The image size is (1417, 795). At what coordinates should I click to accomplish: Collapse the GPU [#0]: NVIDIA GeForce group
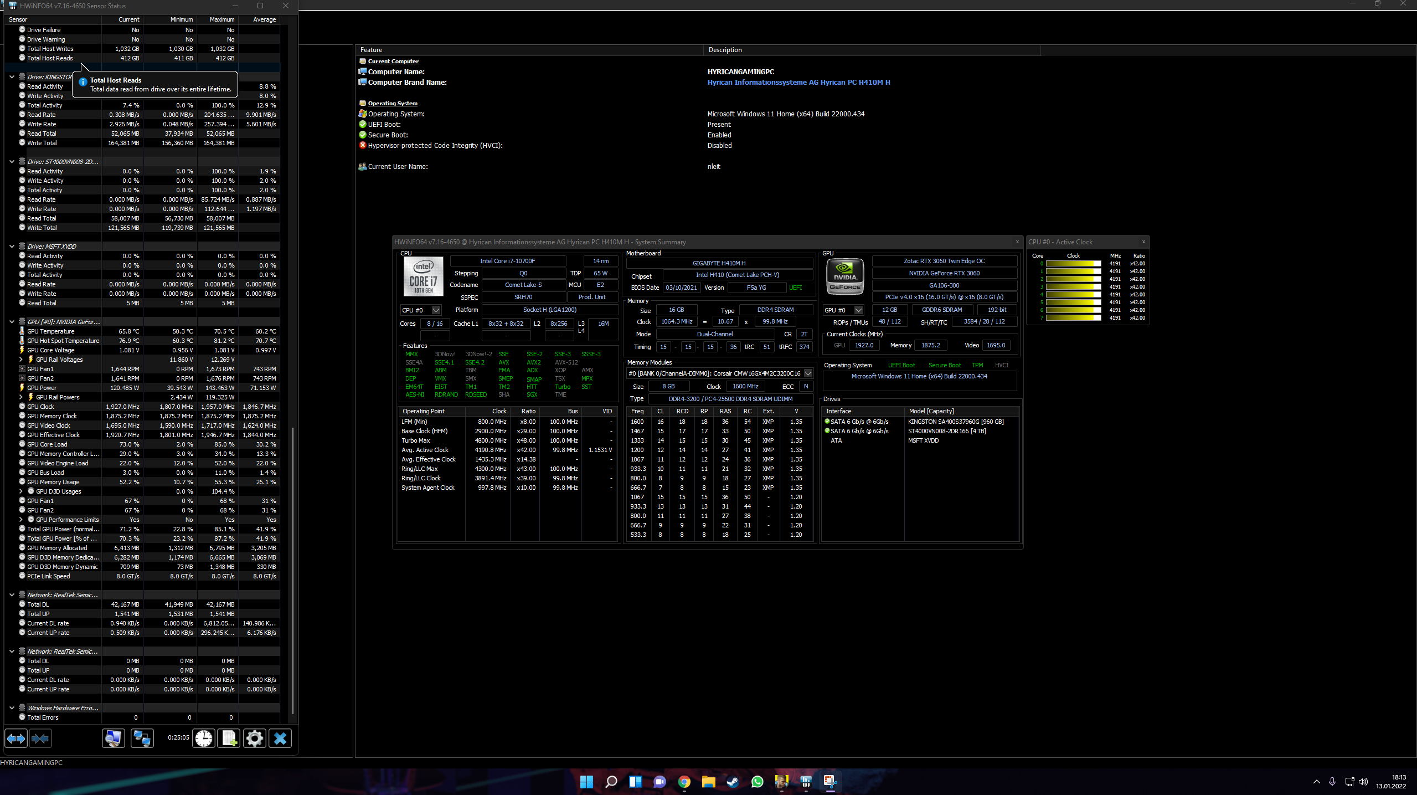[12, 322]
